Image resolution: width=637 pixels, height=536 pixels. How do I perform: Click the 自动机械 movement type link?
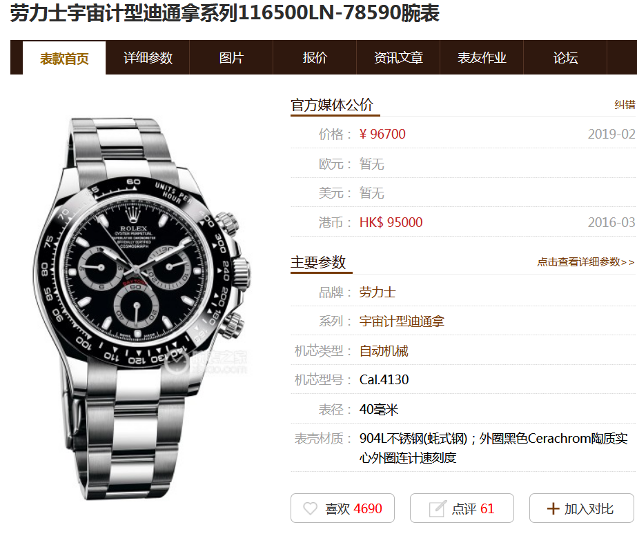click(x=384, y=351)
